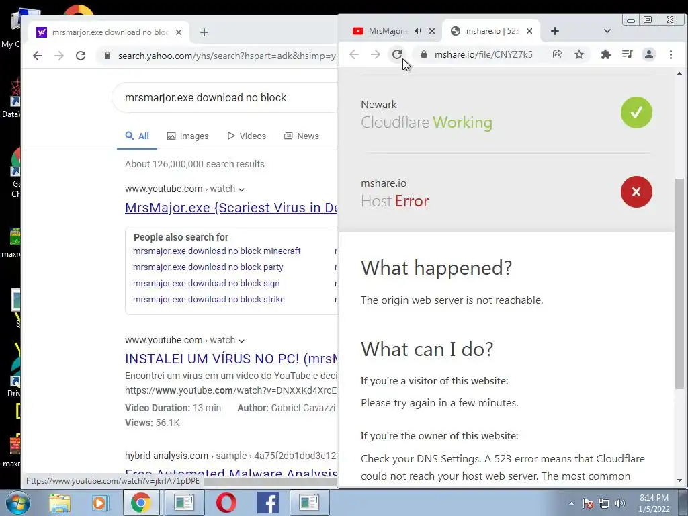Open 'download no block party' suggestion
The height and width of the screenshot is (516, 688).
[x=208, y=267]
